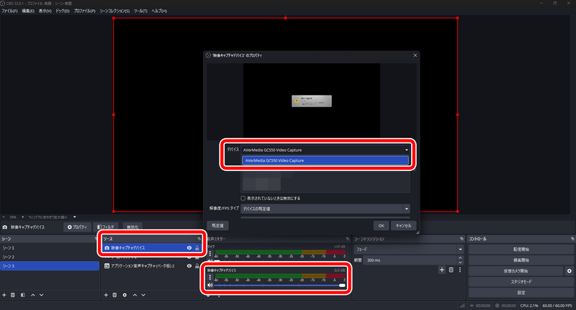Move the scene down with arrow icon
Image resolution: width=576 pixels, height=310 pixels.
[x=42, y=295]
